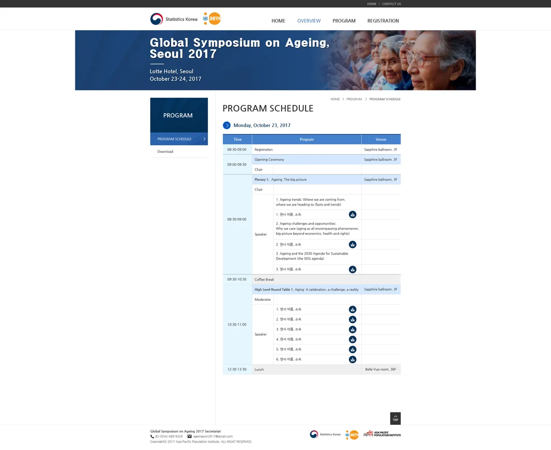Click the email envelope icon in footer
This screenshot has height=450, width=551.
tap(190, 437)
